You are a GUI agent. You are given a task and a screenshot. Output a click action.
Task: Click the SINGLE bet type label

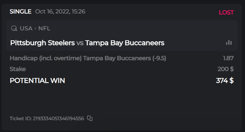[x=20, y=12]
